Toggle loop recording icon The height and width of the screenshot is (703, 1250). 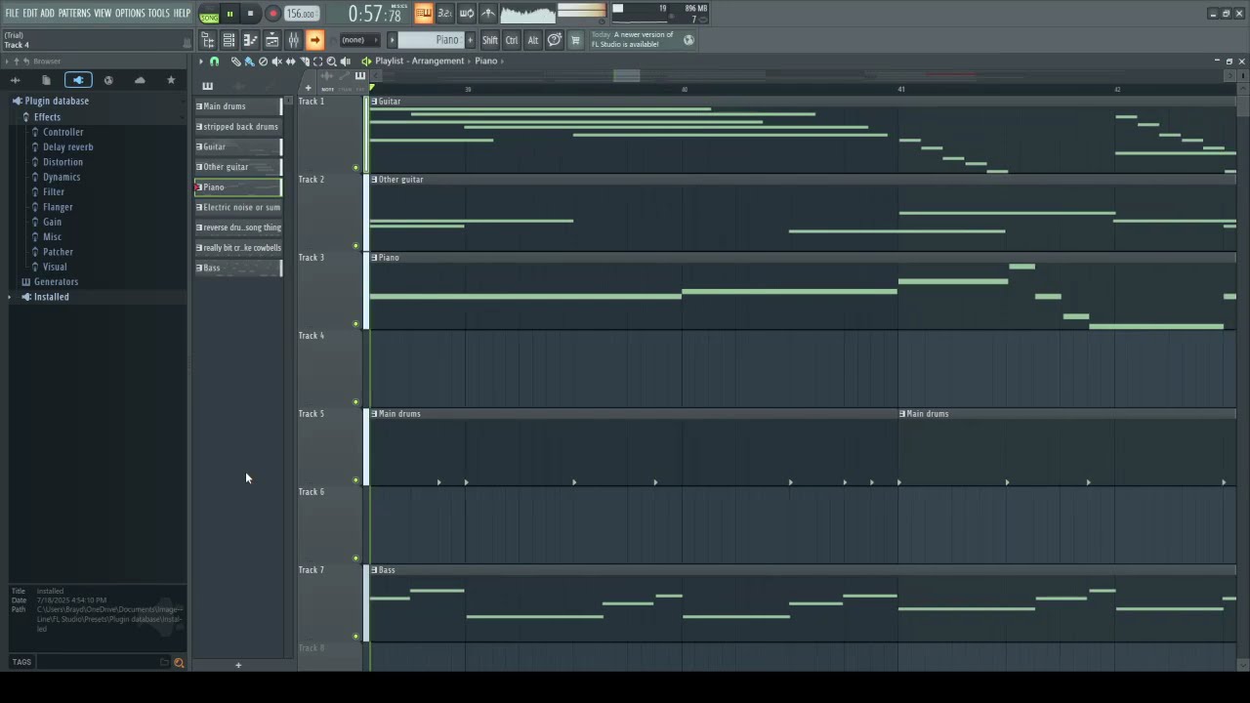tap(467, 13)
